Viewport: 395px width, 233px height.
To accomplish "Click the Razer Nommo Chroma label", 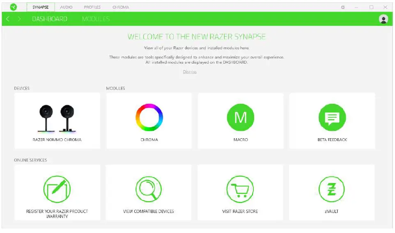I will (57, 139).
